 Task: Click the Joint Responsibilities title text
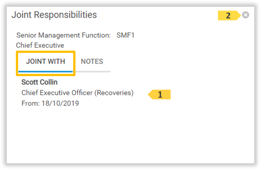coord(54,15)
